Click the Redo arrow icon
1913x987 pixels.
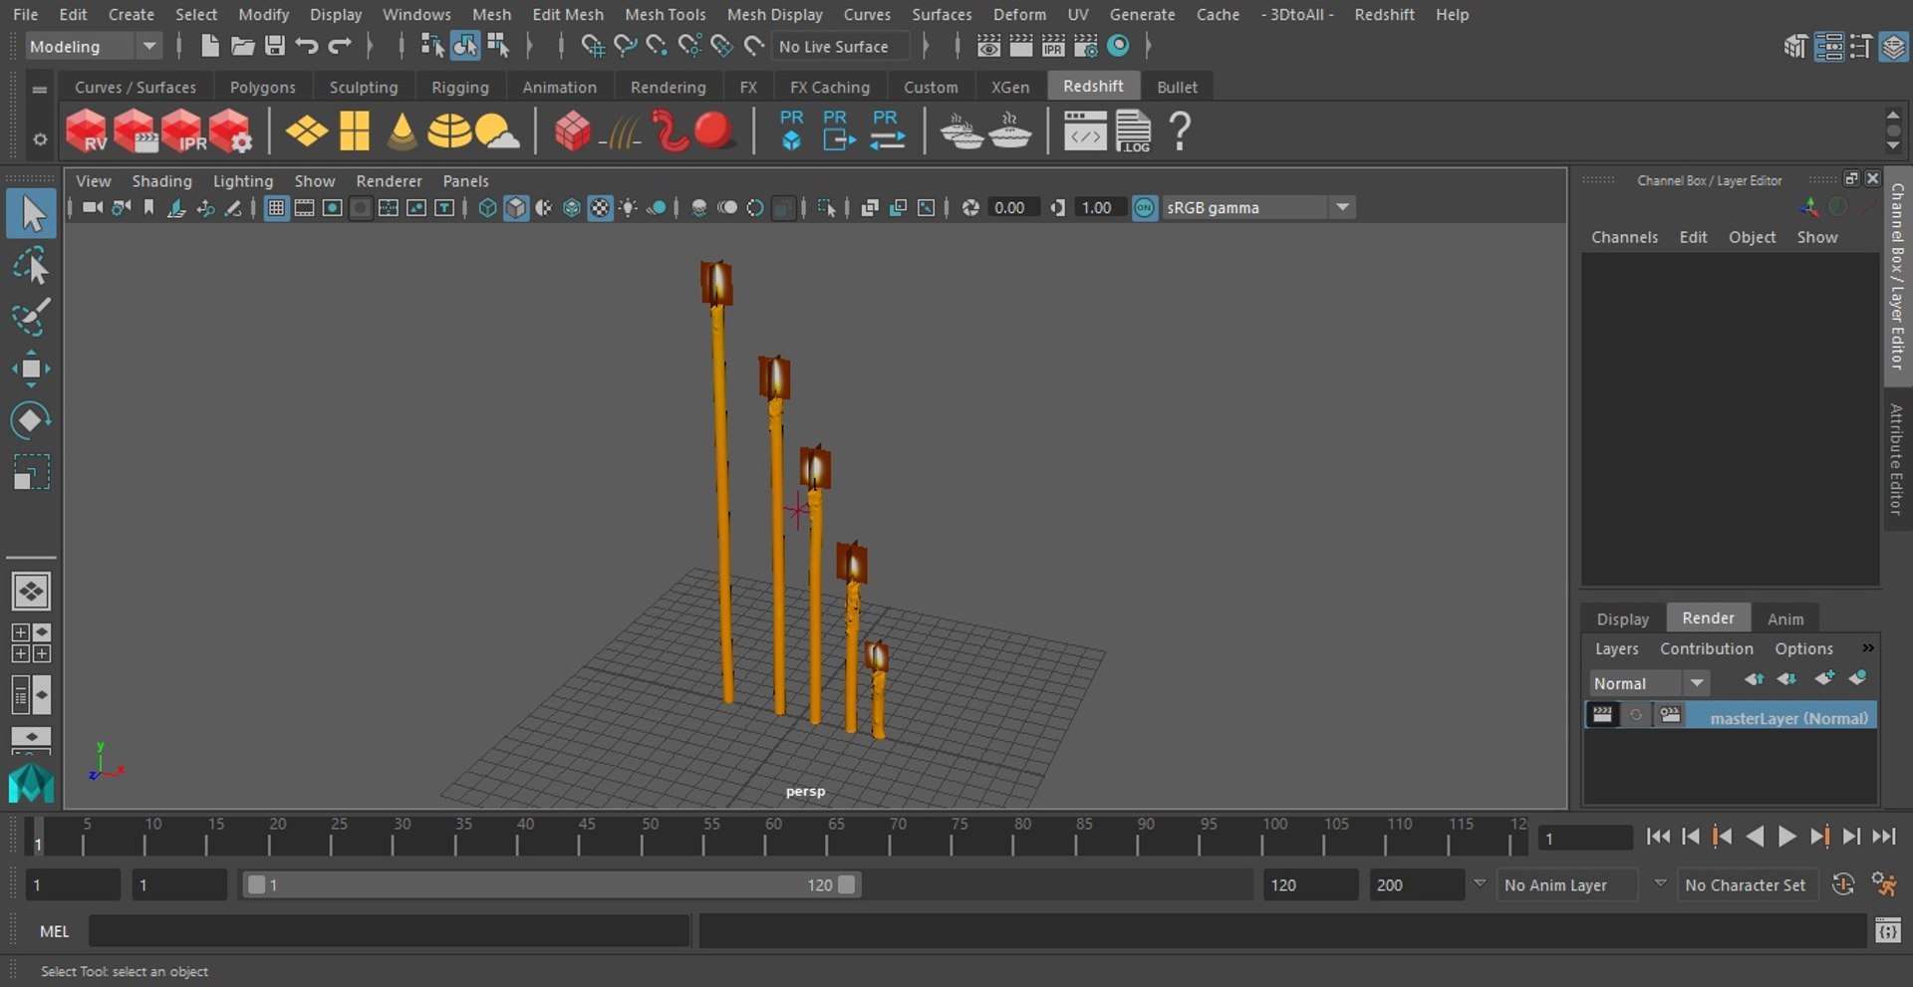(340, 46)
